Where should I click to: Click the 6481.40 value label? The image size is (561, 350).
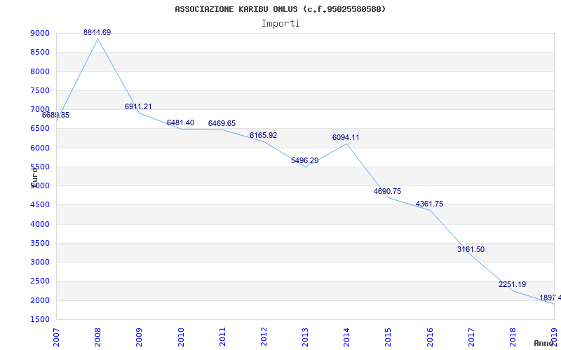click(x=180, y=123)
